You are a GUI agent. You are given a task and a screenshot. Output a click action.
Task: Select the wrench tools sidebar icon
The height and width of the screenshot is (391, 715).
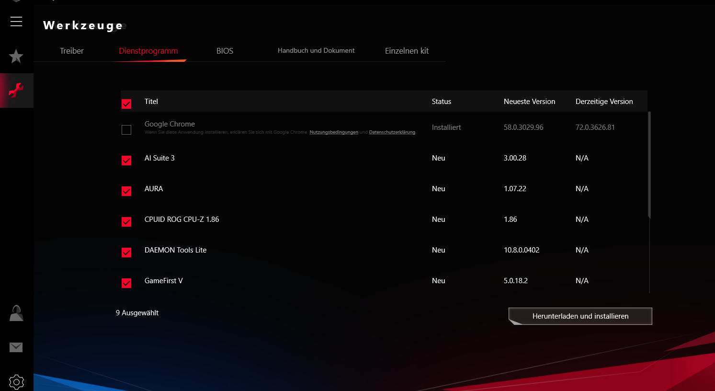(x=16, y=90)
